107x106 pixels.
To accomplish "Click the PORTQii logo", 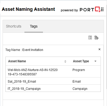I will (x=92, y=10).
